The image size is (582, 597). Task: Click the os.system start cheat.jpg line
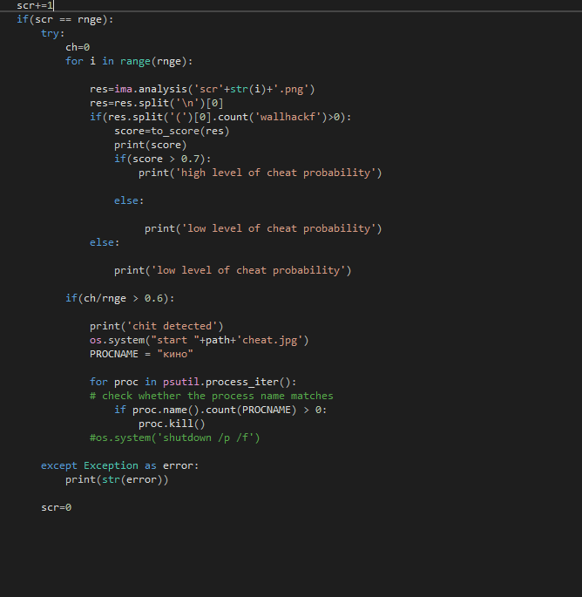pyautogui.click(x=199, y=340)
